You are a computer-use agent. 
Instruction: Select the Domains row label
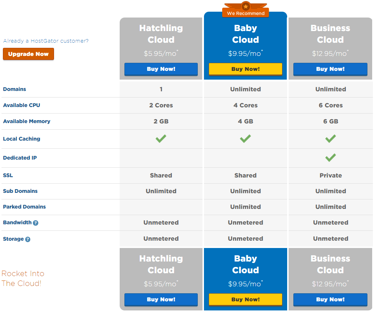[x=15, y=89]
